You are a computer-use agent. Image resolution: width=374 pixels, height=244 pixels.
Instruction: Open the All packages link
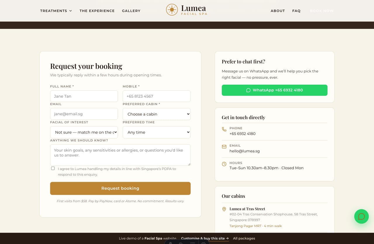click(244, 238)
